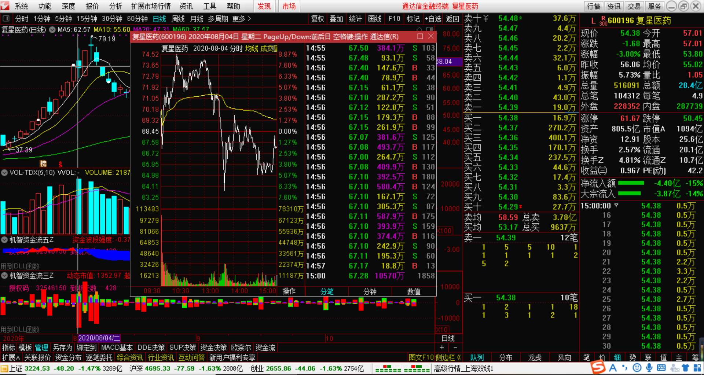This screenshot has width=704, height=375.
Task: Open the 15:00:00 tick filter dropdown
Action: [616, 206]
